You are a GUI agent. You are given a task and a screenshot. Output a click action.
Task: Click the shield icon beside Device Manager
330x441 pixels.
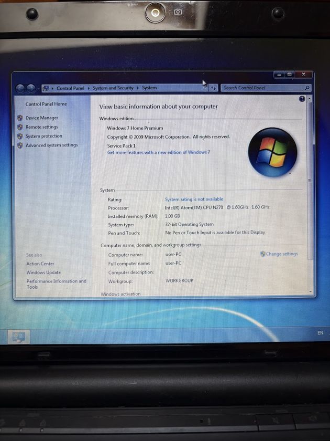20,118
